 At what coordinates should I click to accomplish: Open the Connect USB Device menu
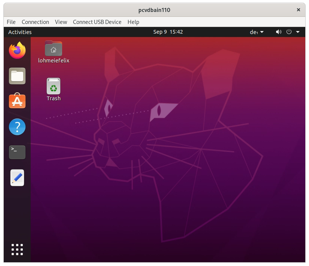pyautogui.click(x=97, y=22)
